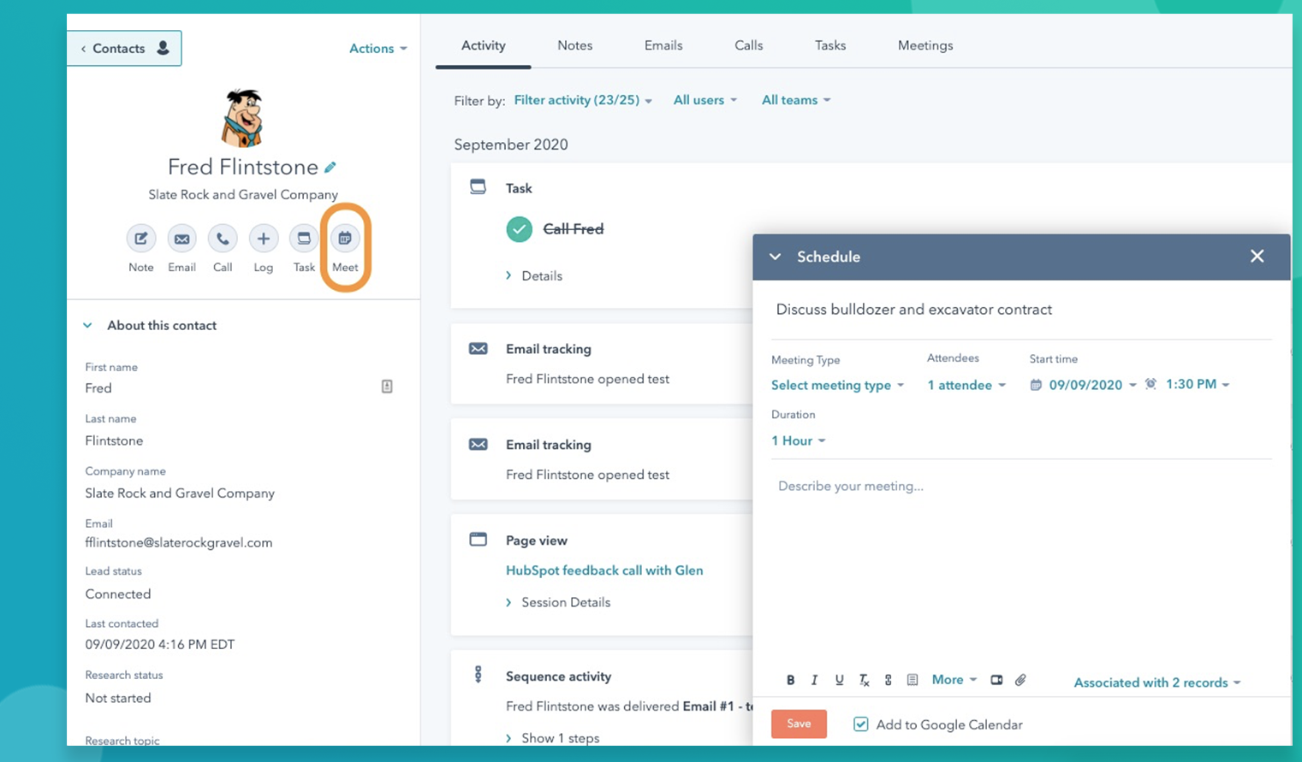Edit contact name with pencil icon
The height and width of the screenshot is (762, 1302).
[330, 167]
